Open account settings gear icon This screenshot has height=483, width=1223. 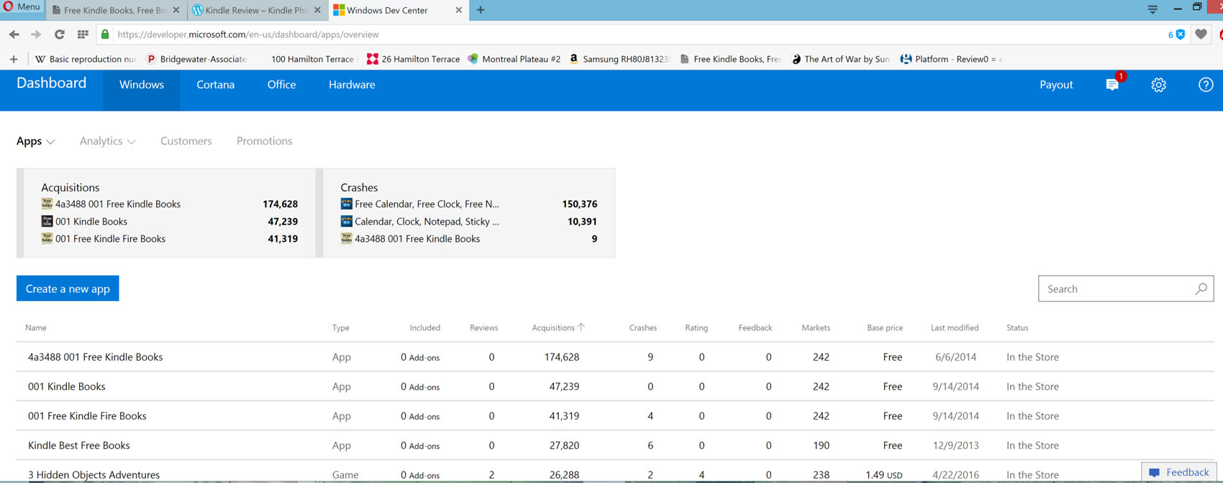click(x=1158, y=85)
